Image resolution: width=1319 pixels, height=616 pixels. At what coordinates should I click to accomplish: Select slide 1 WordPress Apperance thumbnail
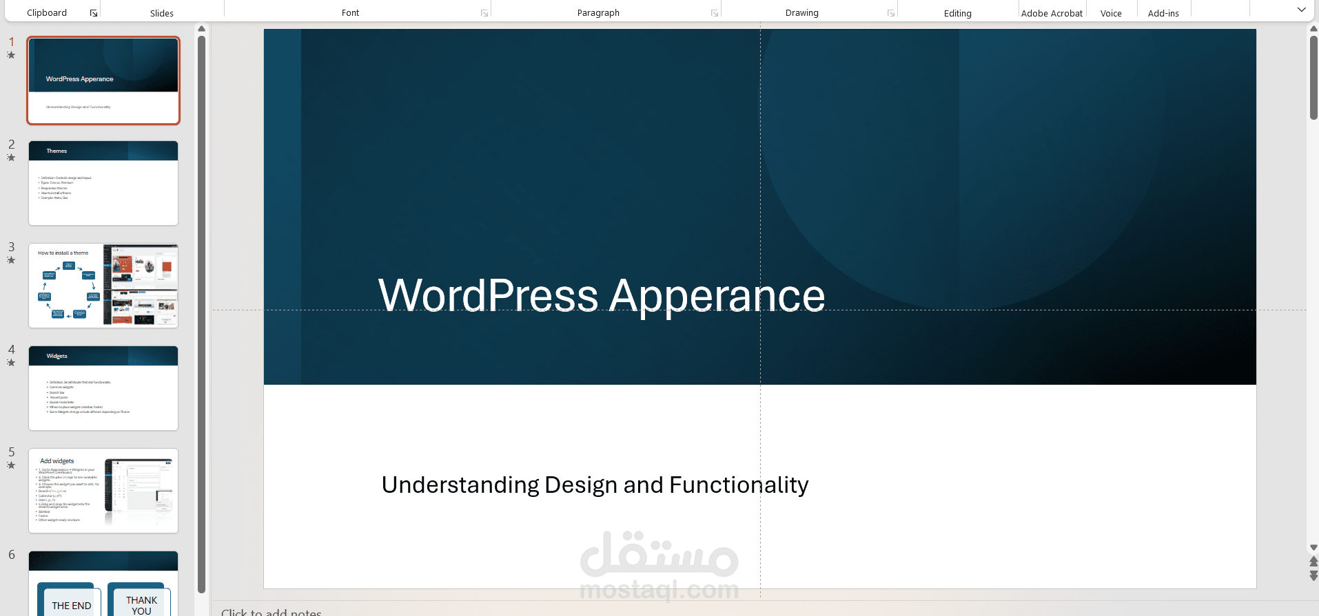pos(103,81)
